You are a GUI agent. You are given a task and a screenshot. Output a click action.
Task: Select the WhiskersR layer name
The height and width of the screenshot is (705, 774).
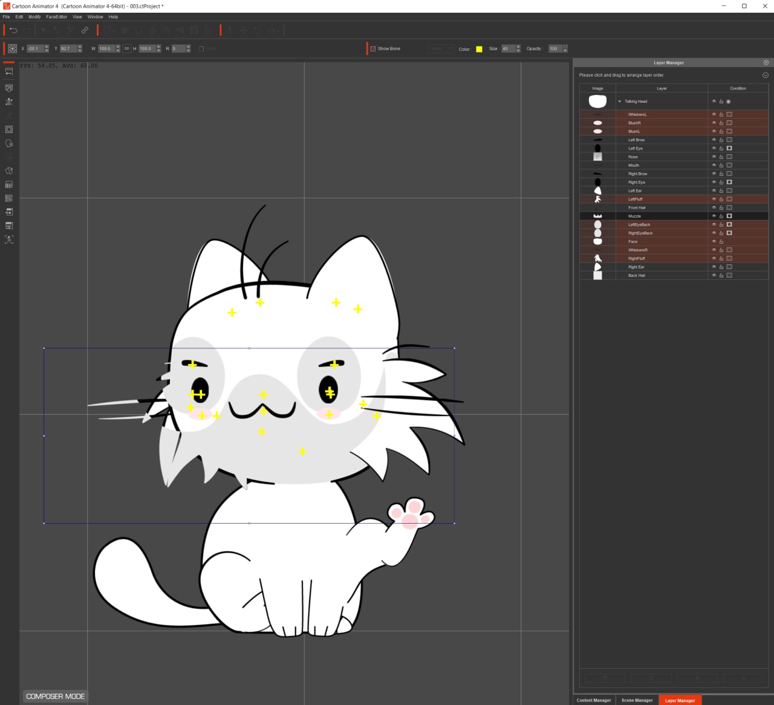[x=637, y=250]
